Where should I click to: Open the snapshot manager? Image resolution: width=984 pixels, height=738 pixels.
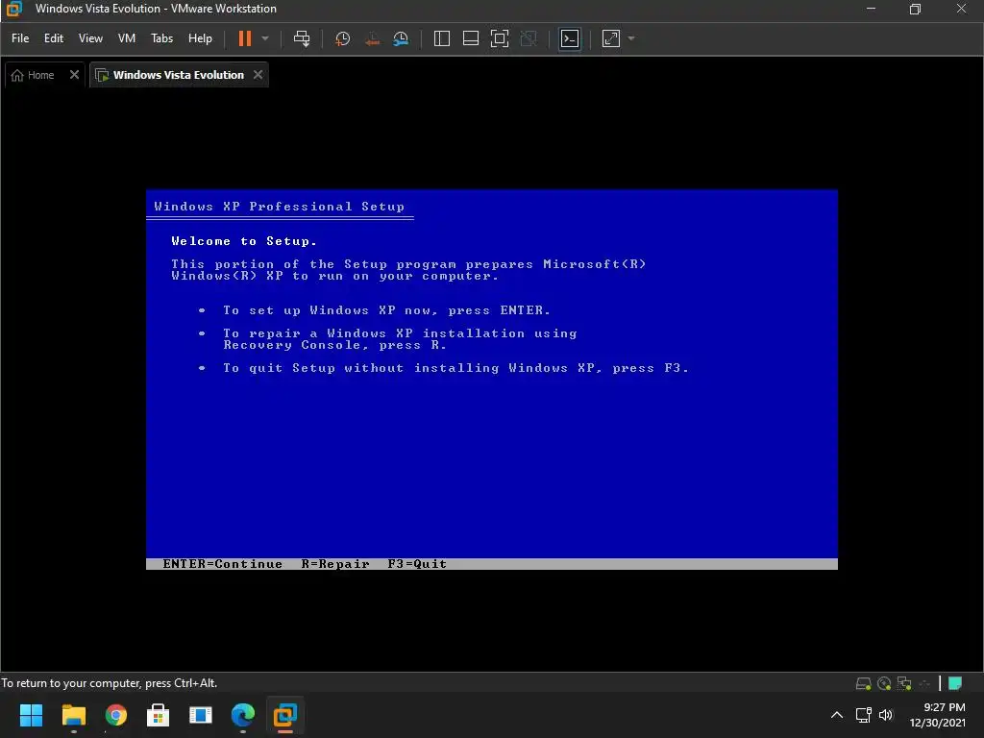point(401,38)
